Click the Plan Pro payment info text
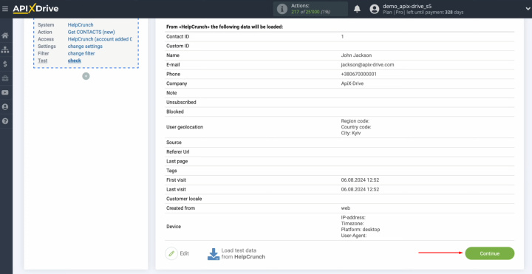Screen dimensions: 532x274 pos(423,13)
